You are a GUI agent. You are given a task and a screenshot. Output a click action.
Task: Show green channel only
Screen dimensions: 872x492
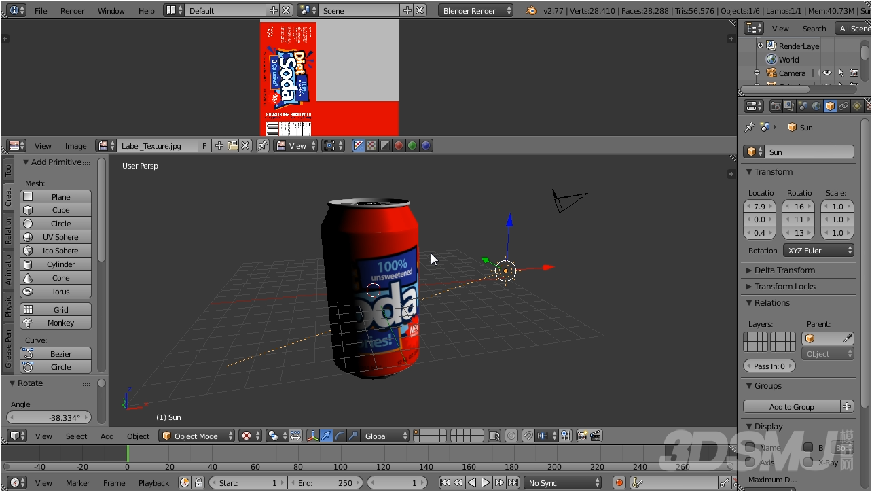point(412,145)
